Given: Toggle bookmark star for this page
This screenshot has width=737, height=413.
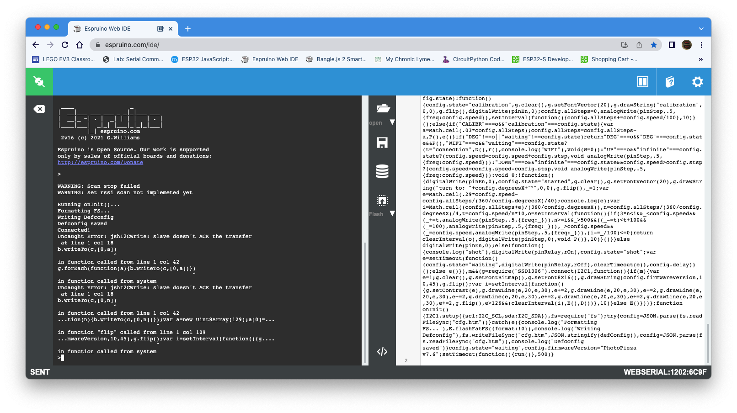Looking at the screenshot, I should [654, 45].
